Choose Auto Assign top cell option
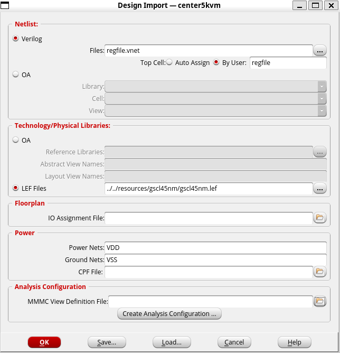The height and width of the screenshot is (353, 340). point(169,62)
